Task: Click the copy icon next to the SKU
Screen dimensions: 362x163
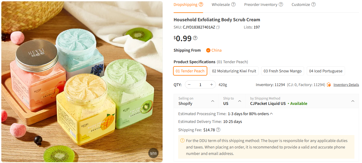Action: click(x=218, y=27)
